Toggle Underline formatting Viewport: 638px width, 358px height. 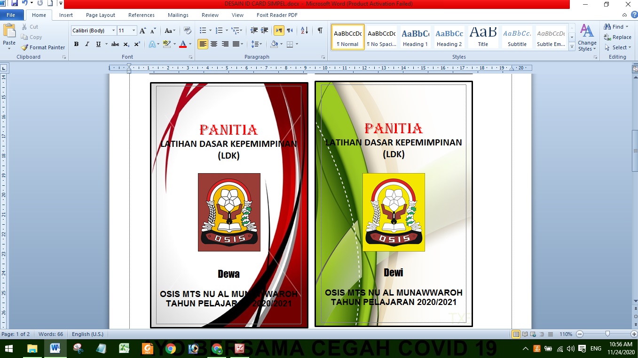[x=98, y=44]
